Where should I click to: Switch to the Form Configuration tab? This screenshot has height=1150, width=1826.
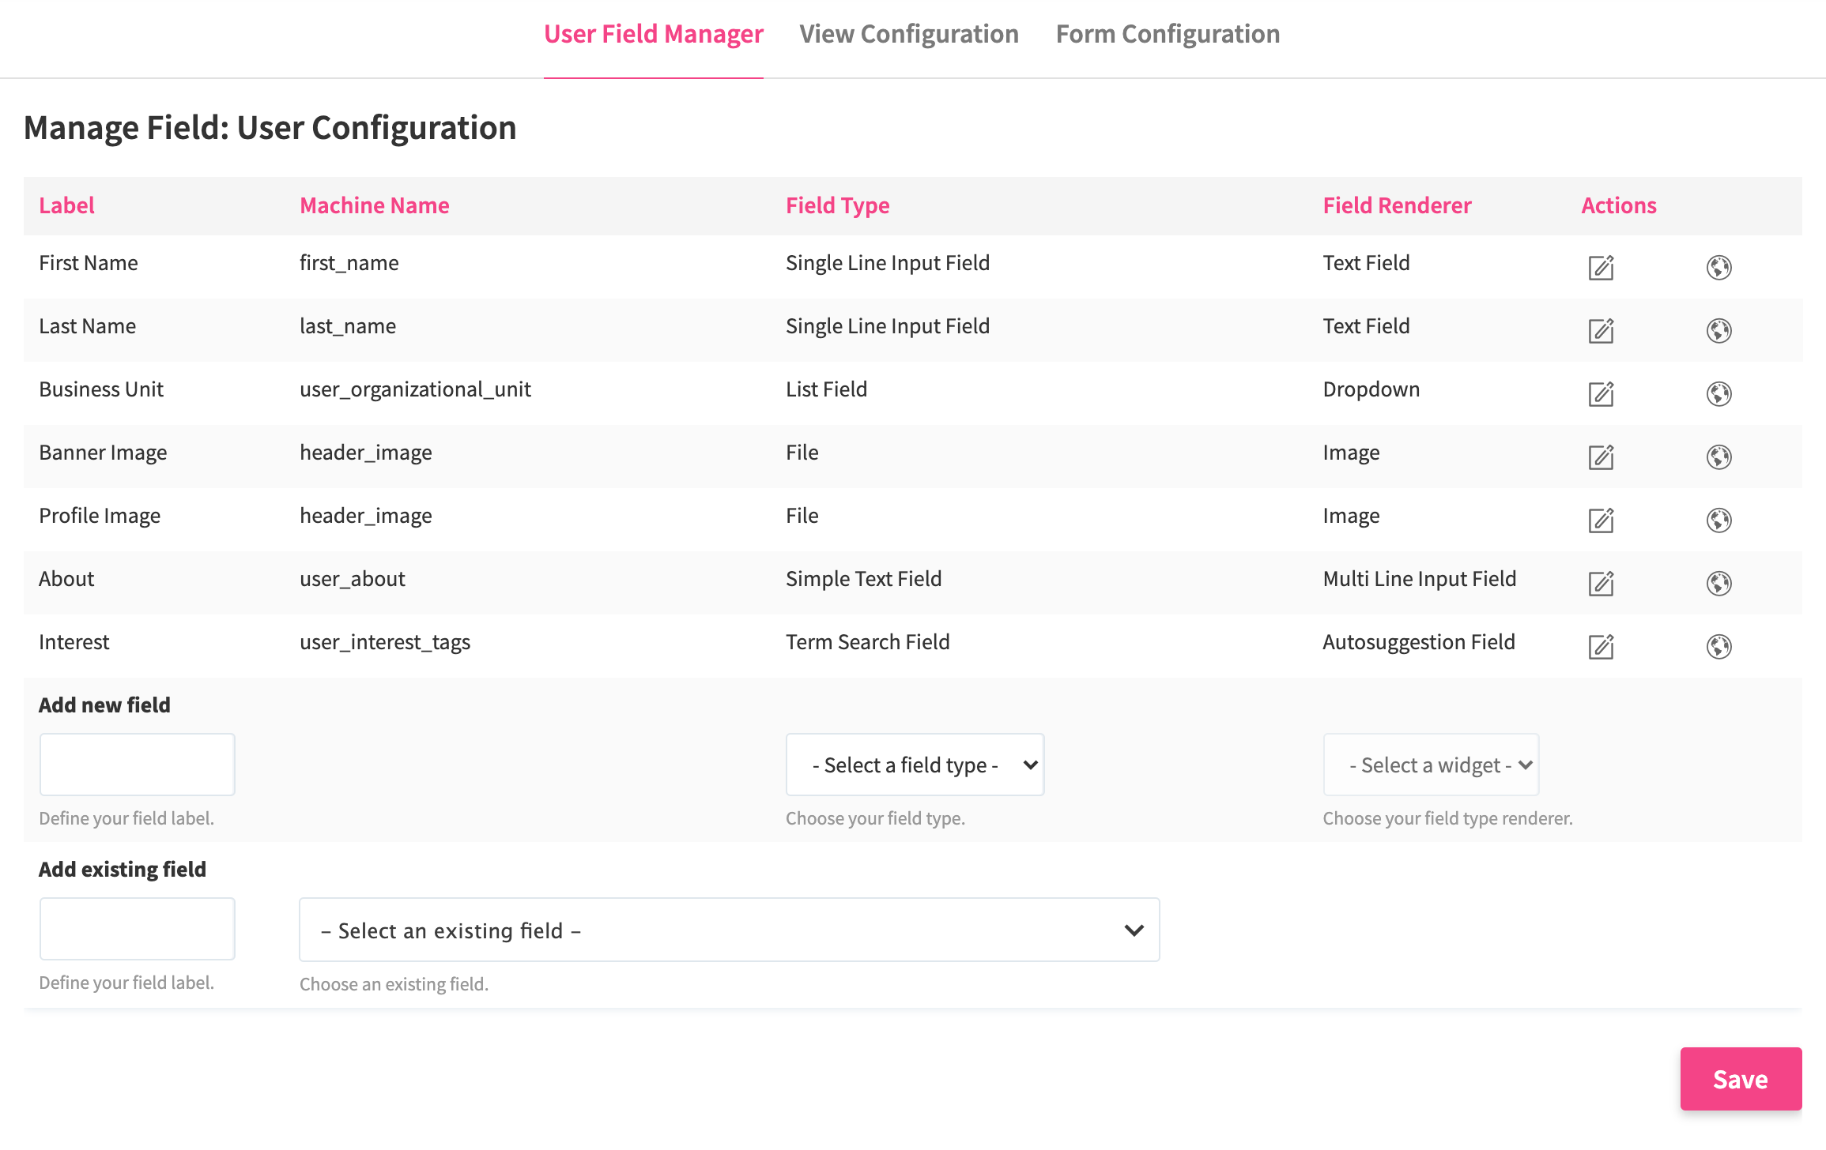click(1168, 34)
